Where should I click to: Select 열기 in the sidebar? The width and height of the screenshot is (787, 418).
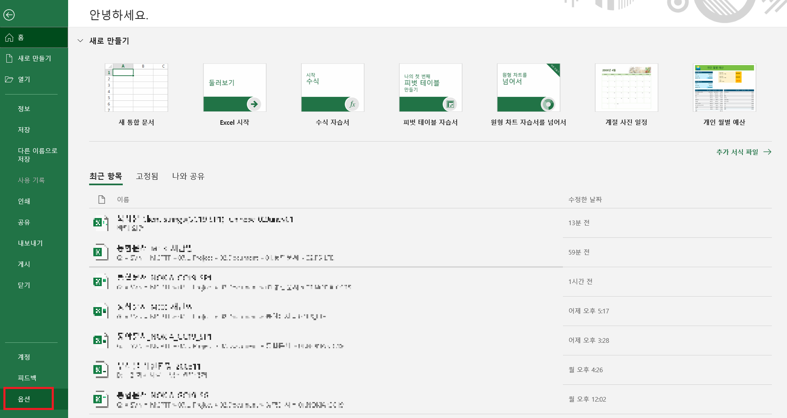34,79
